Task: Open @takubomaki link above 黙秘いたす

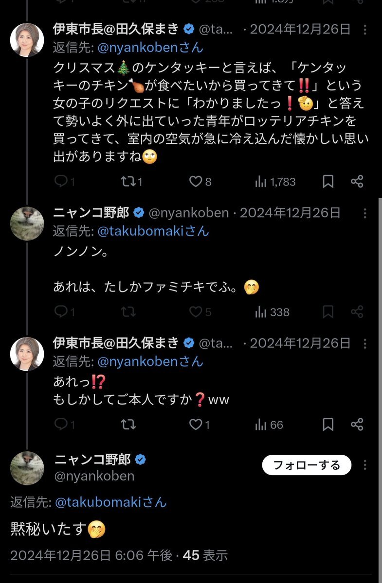Action: point(111,502)
